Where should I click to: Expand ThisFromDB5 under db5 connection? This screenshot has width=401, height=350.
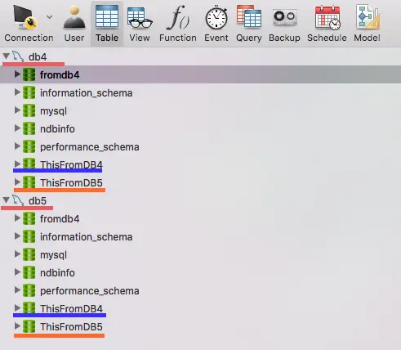point(17,326)
